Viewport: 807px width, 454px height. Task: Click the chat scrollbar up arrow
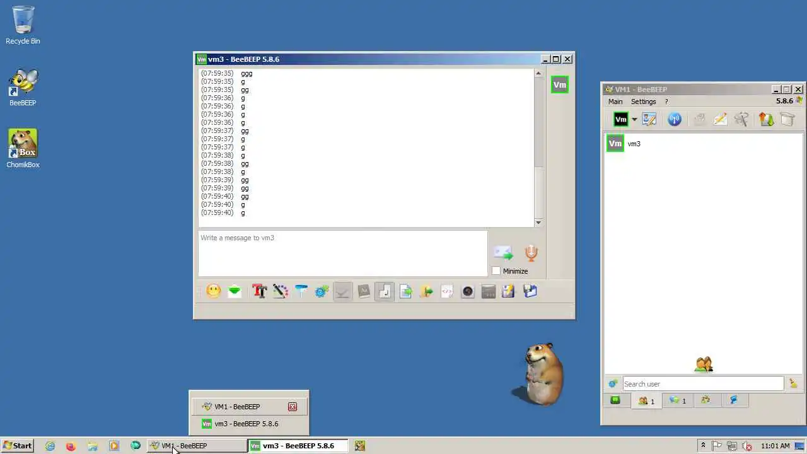[538, 74]
